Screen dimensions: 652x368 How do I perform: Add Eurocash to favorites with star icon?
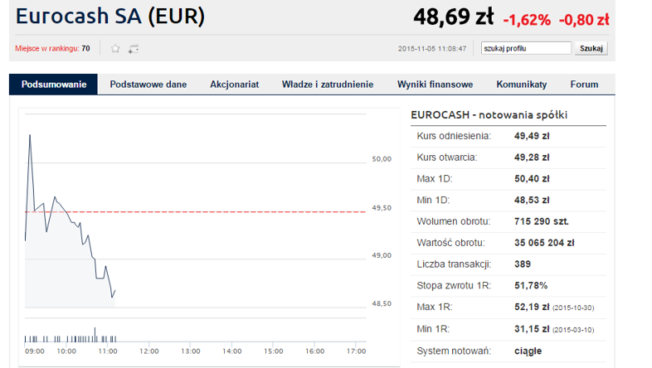pyautogui.click(x=115, y=49)
